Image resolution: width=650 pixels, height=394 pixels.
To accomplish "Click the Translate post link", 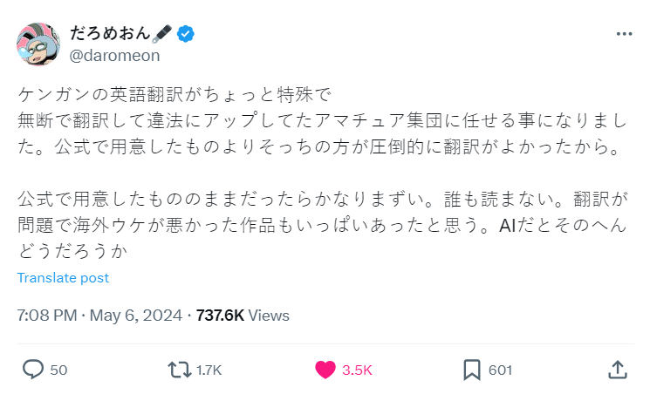I will click(x=63, y=278).
